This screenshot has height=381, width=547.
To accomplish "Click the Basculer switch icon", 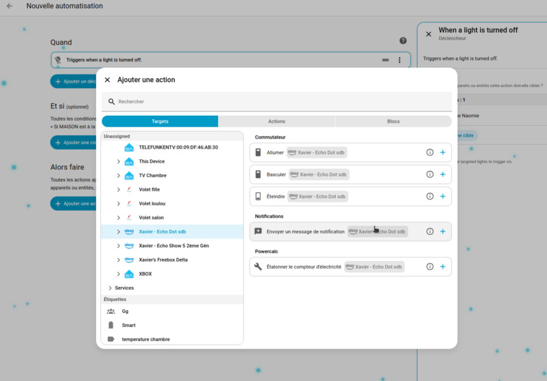I will tap(258, 175).
